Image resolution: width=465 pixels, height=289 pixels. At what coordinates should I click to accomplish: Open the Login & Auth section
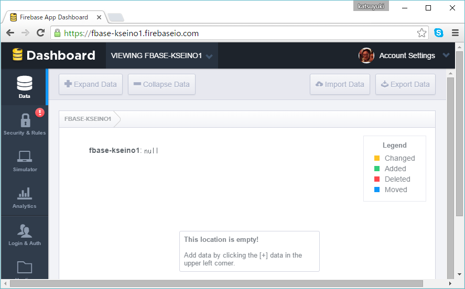point(25,235)
